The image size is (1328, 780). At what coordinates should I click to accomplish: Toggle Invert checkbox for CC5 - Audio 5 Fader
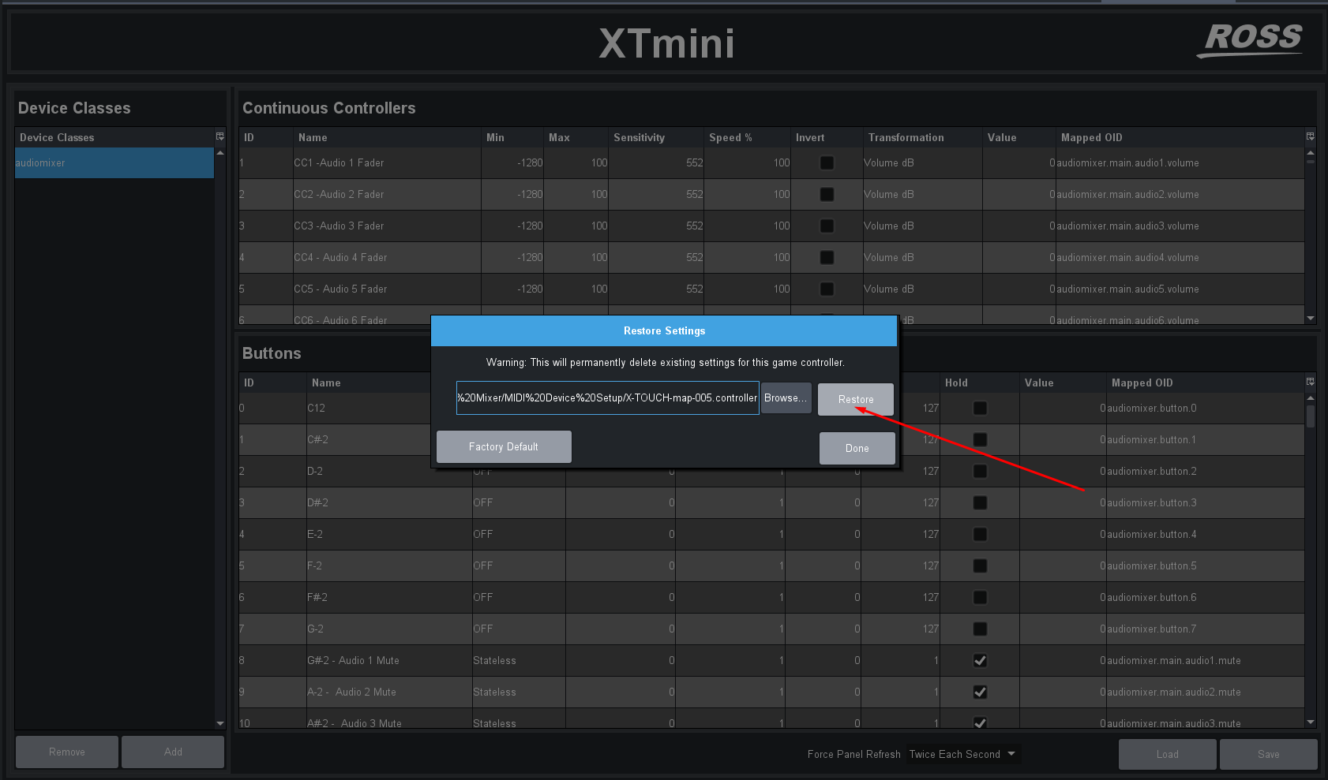[x=827, y=289]
